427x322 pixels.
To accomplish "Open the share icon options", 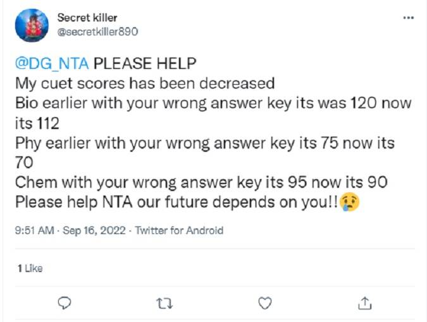I will [365, 304].
